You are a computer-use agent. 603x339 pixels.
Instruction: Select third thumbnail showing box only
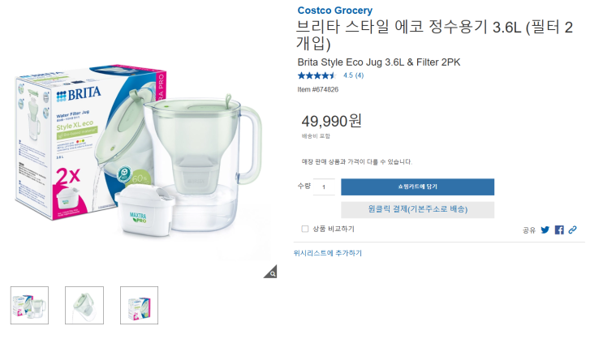(139, 306)
